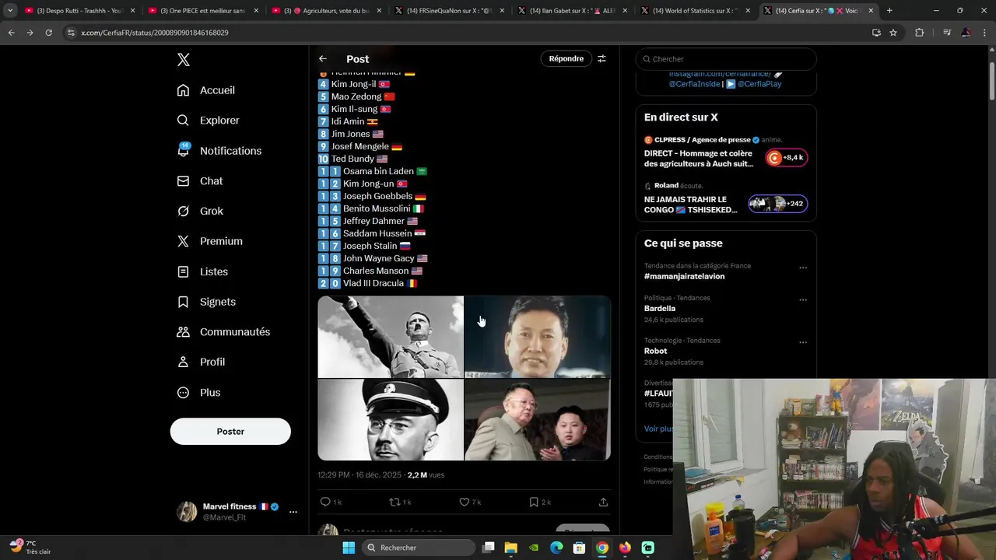Click the @CerfiaPlay link
The height and width of the screenshot is (560, 996).
[759, 84]
